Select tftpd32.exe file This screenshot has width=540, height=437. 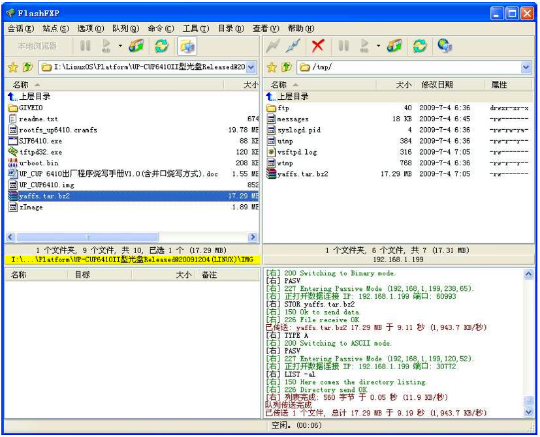tap(133, 152)
